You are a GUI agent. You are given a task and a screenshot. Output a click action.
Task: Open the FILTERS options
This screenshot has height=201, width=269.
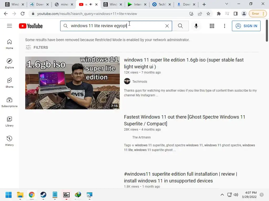click(37, 47)
